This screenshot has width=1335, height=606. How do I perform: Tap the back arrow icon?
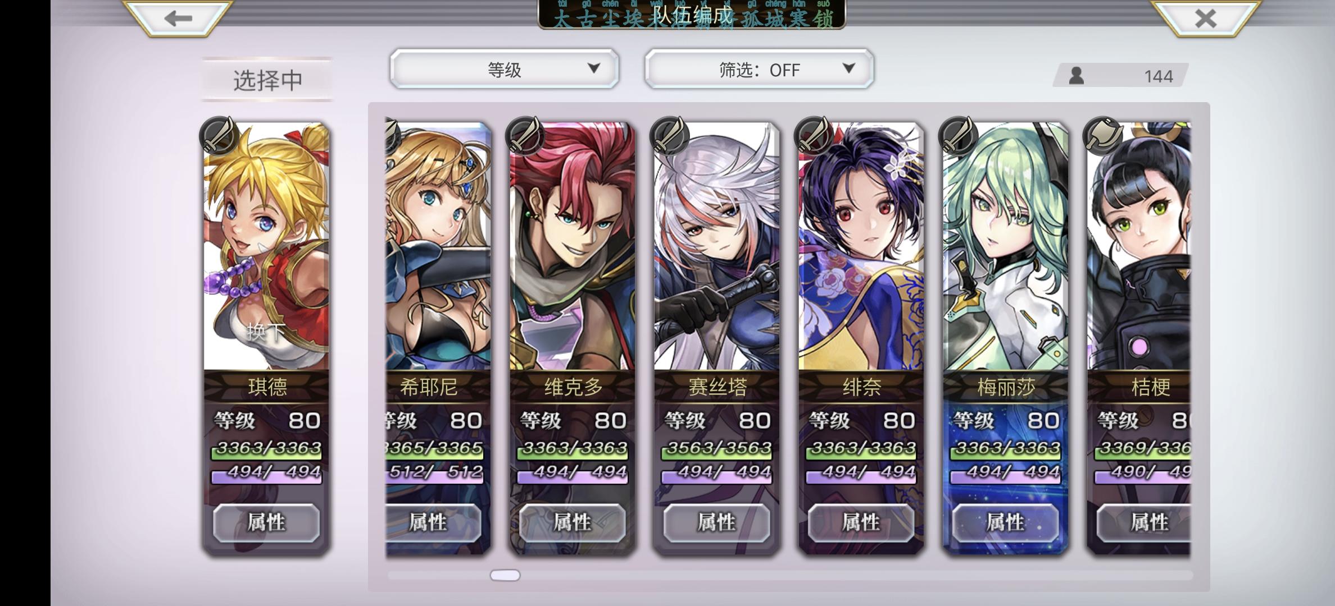(x=178, y=19)
